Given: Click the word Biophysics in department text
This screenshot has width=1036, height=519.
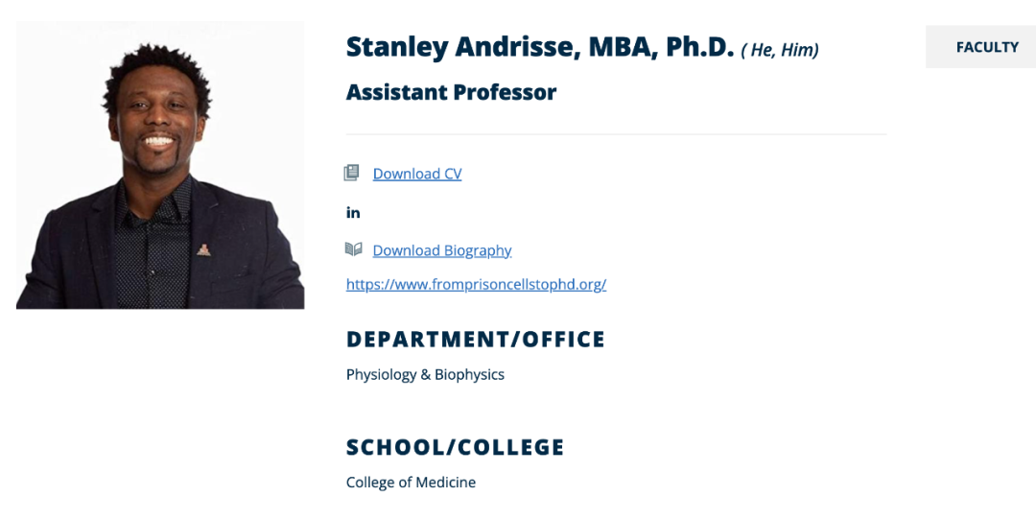Looking at the screenshot, I should [x=469, y=374].
